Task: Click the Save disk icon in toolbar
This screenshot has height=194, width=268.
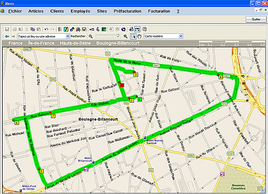Action: pyautogui.click(x=7, y=29)
